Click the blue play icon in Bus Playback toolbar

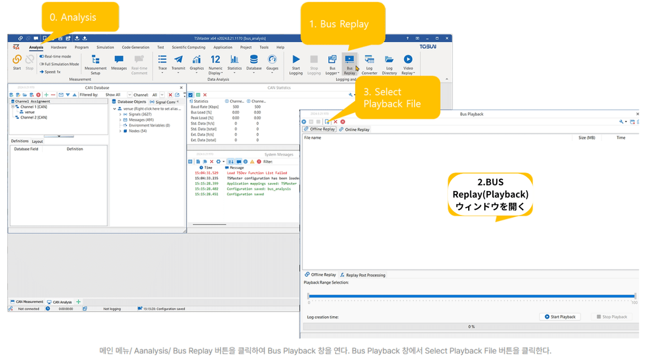point(304,122)
